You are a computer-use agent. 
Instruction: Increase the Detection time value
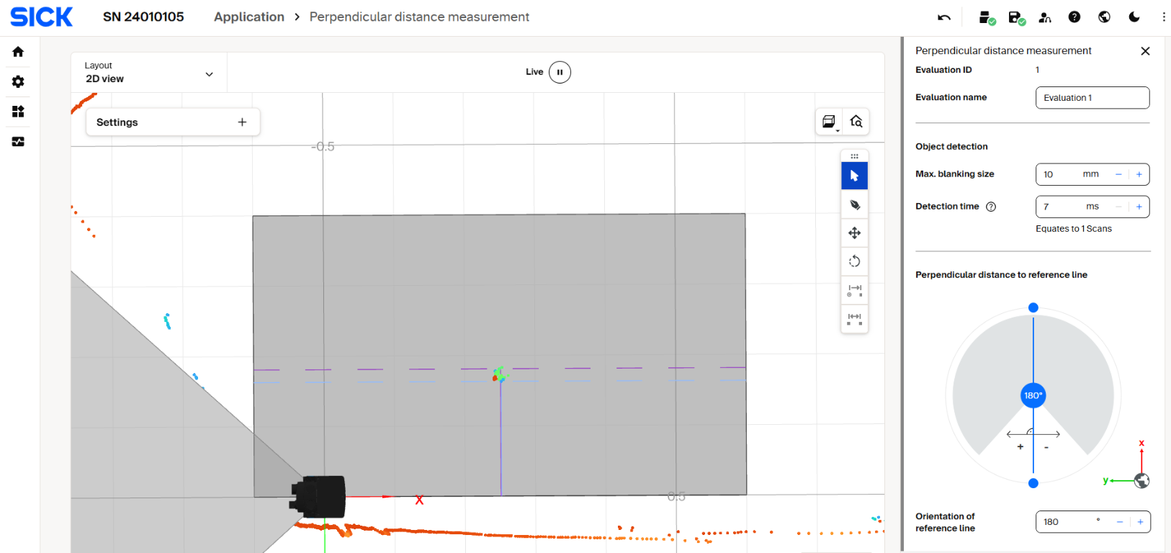click(1139, 207)
